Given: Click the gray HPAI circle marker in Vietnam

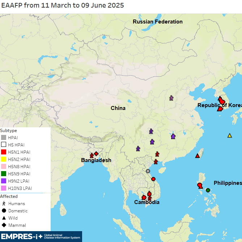Looking at the screenshot, I should point(148,171).
